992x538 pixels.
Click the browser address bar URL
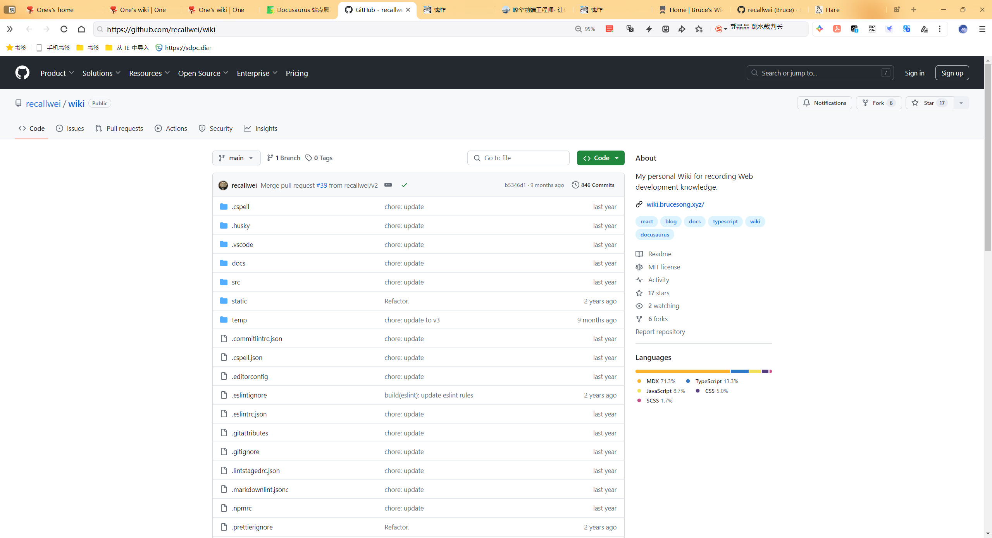pyautogui.click(x=161, y=29)
